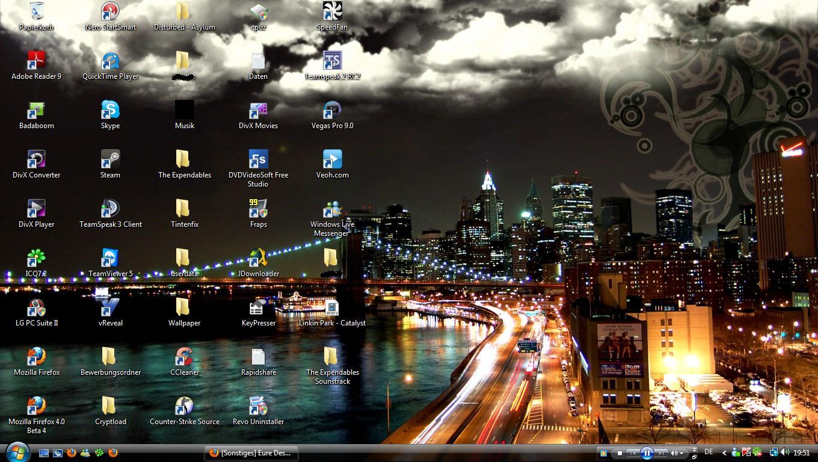Open media player volume dropdown arrow

coord(683,453)
